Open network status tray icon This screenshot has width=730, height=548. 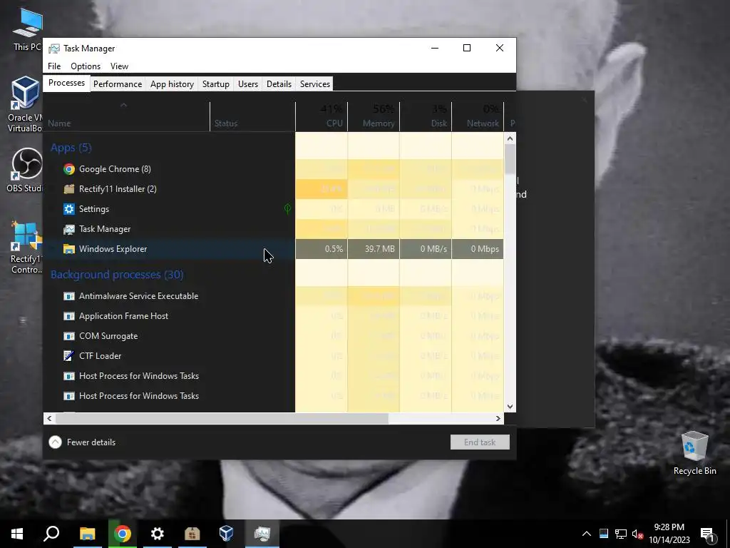pos(621,534)
